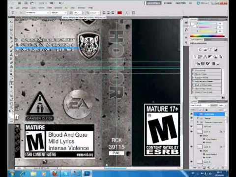Open the Window menu

81,8
